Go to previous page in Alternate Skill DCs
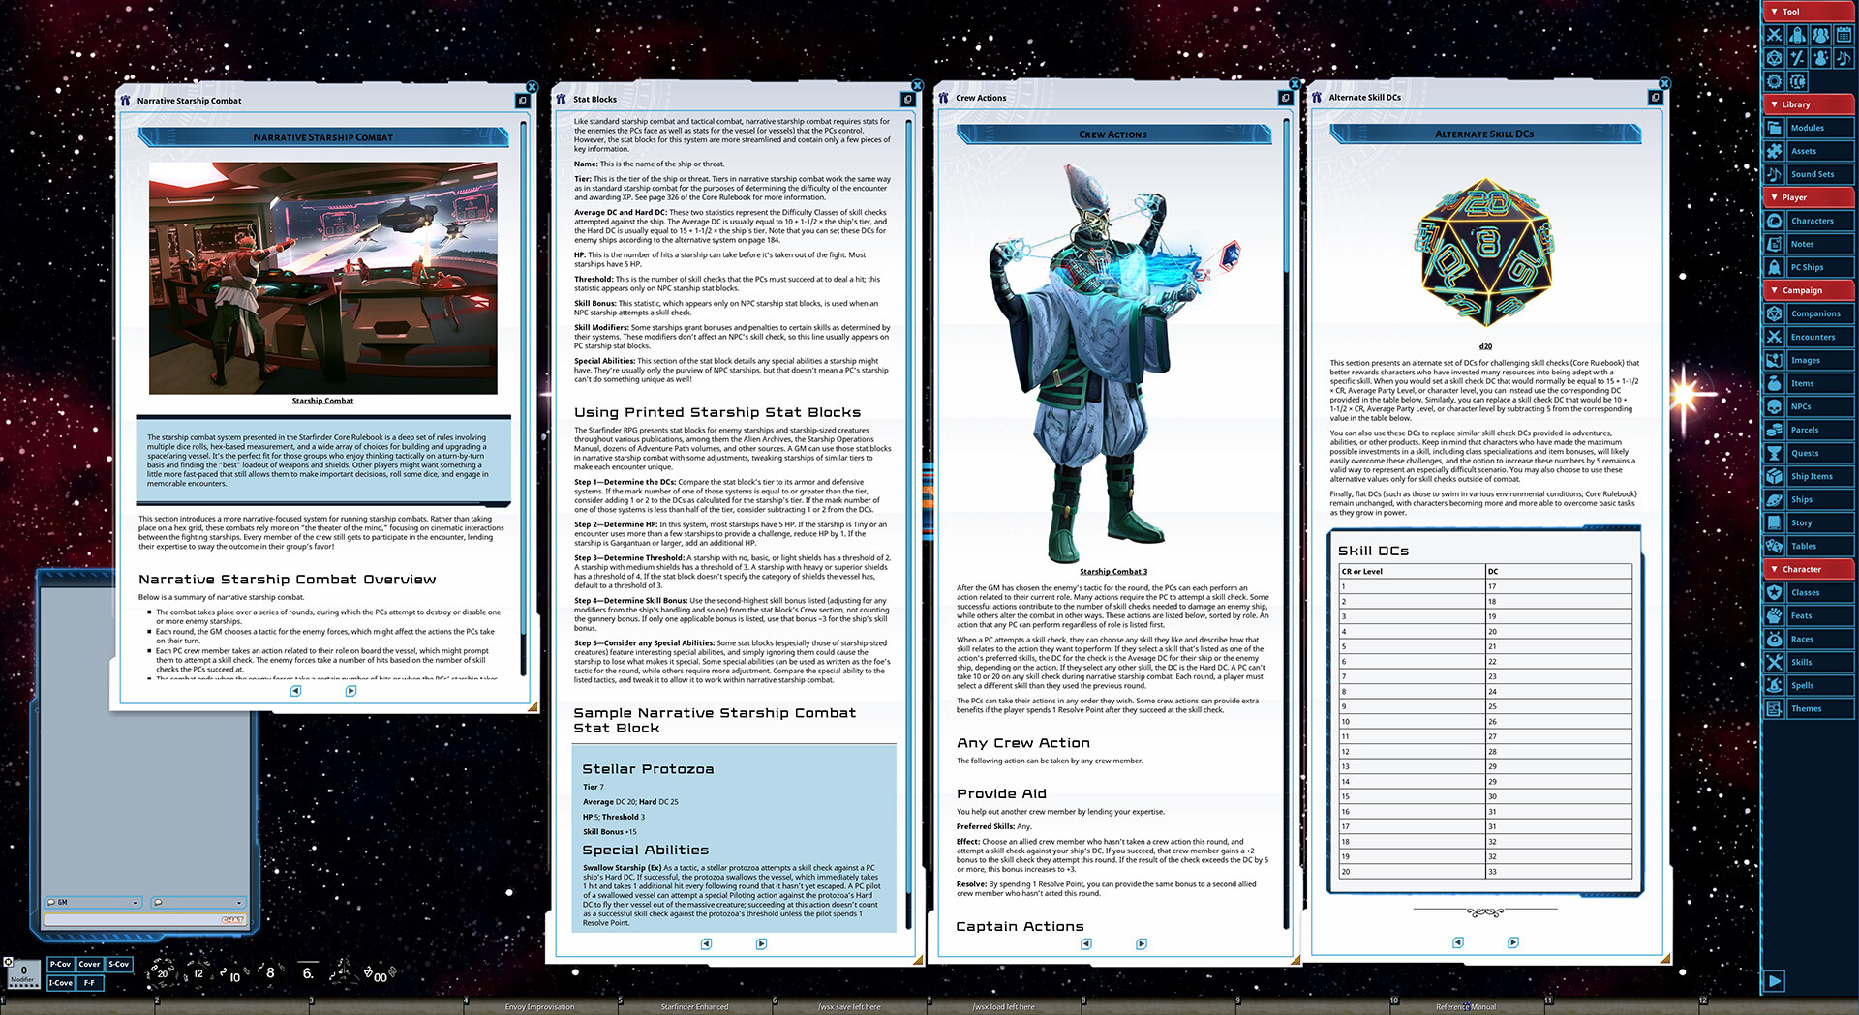 pyautogui.click(x=1458, y=942)
